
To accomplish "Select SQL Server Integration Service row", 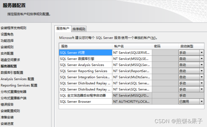I will [86, 77].
